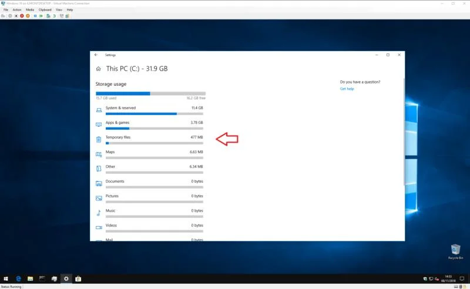The image size is (470, 289).
Task: Click the overall Storage usage bar
Action: coord(150,93)
